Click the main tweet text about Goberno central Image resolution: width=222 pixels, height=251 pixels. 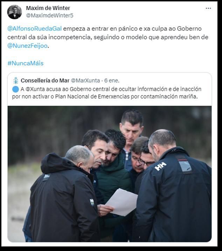tap(108, 37)
